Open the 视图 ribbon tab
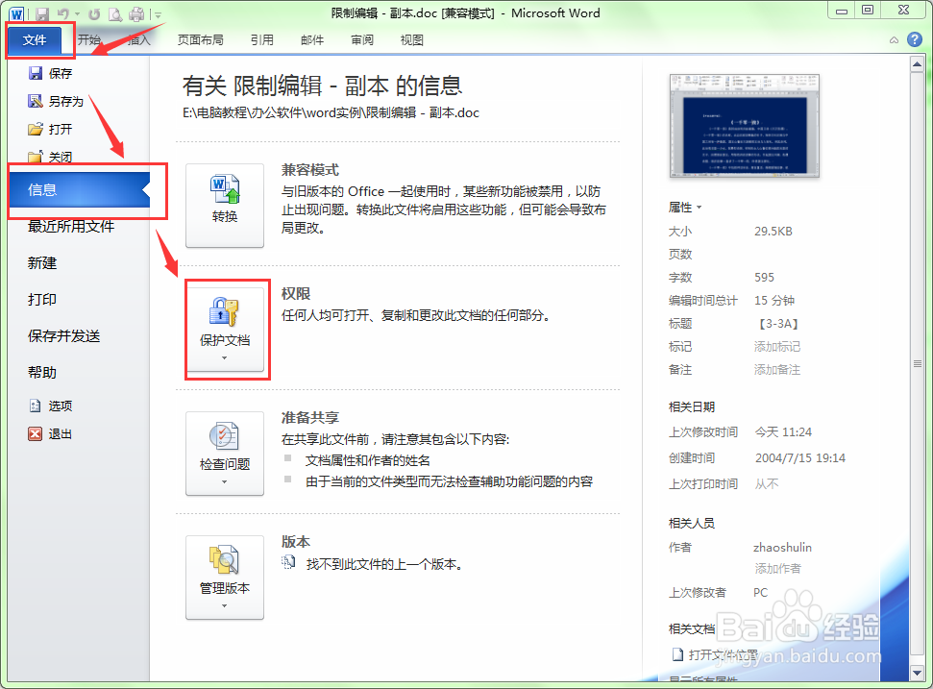Viewport: 933px width, 689px height. pyautogui.click(x=412, y=39)
